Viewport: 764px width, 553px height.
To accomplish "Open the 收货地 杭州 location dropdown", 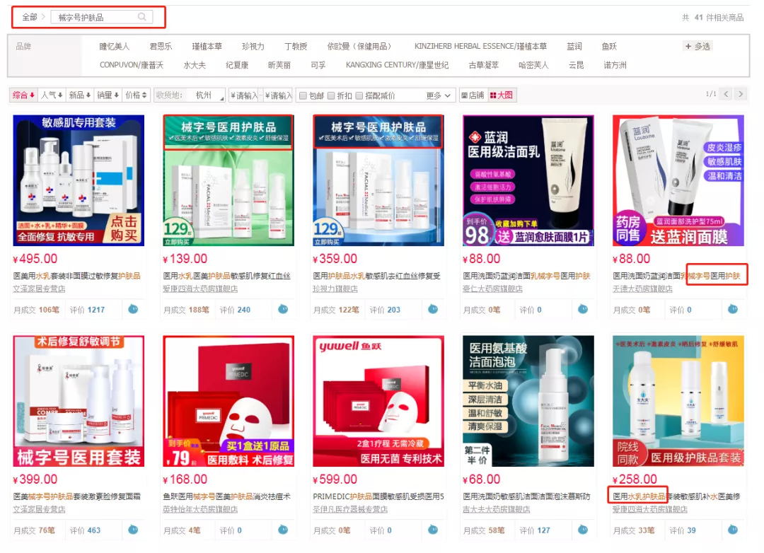I will coord(208,95).
